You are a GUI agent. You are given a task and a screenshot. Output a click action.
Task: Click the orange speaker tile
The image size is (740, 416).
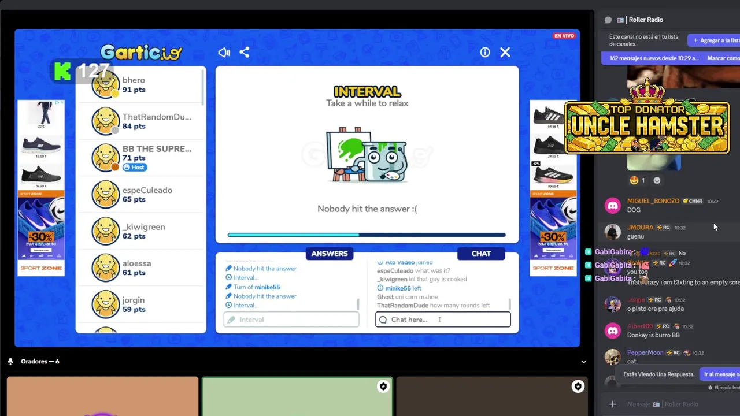[102, 396]
